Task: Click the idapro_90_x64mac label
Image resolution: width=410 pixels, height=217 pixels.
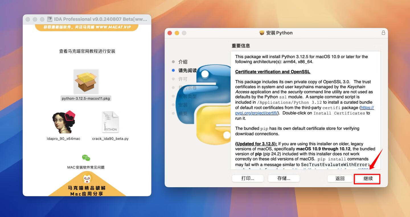Action: (x=63, y=139)
